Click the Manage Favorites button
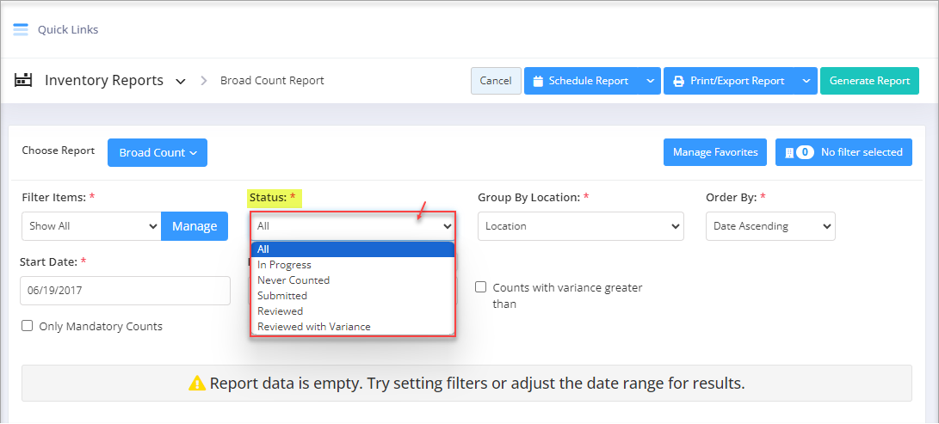939x424 pixels. click(x=714, y=152)
